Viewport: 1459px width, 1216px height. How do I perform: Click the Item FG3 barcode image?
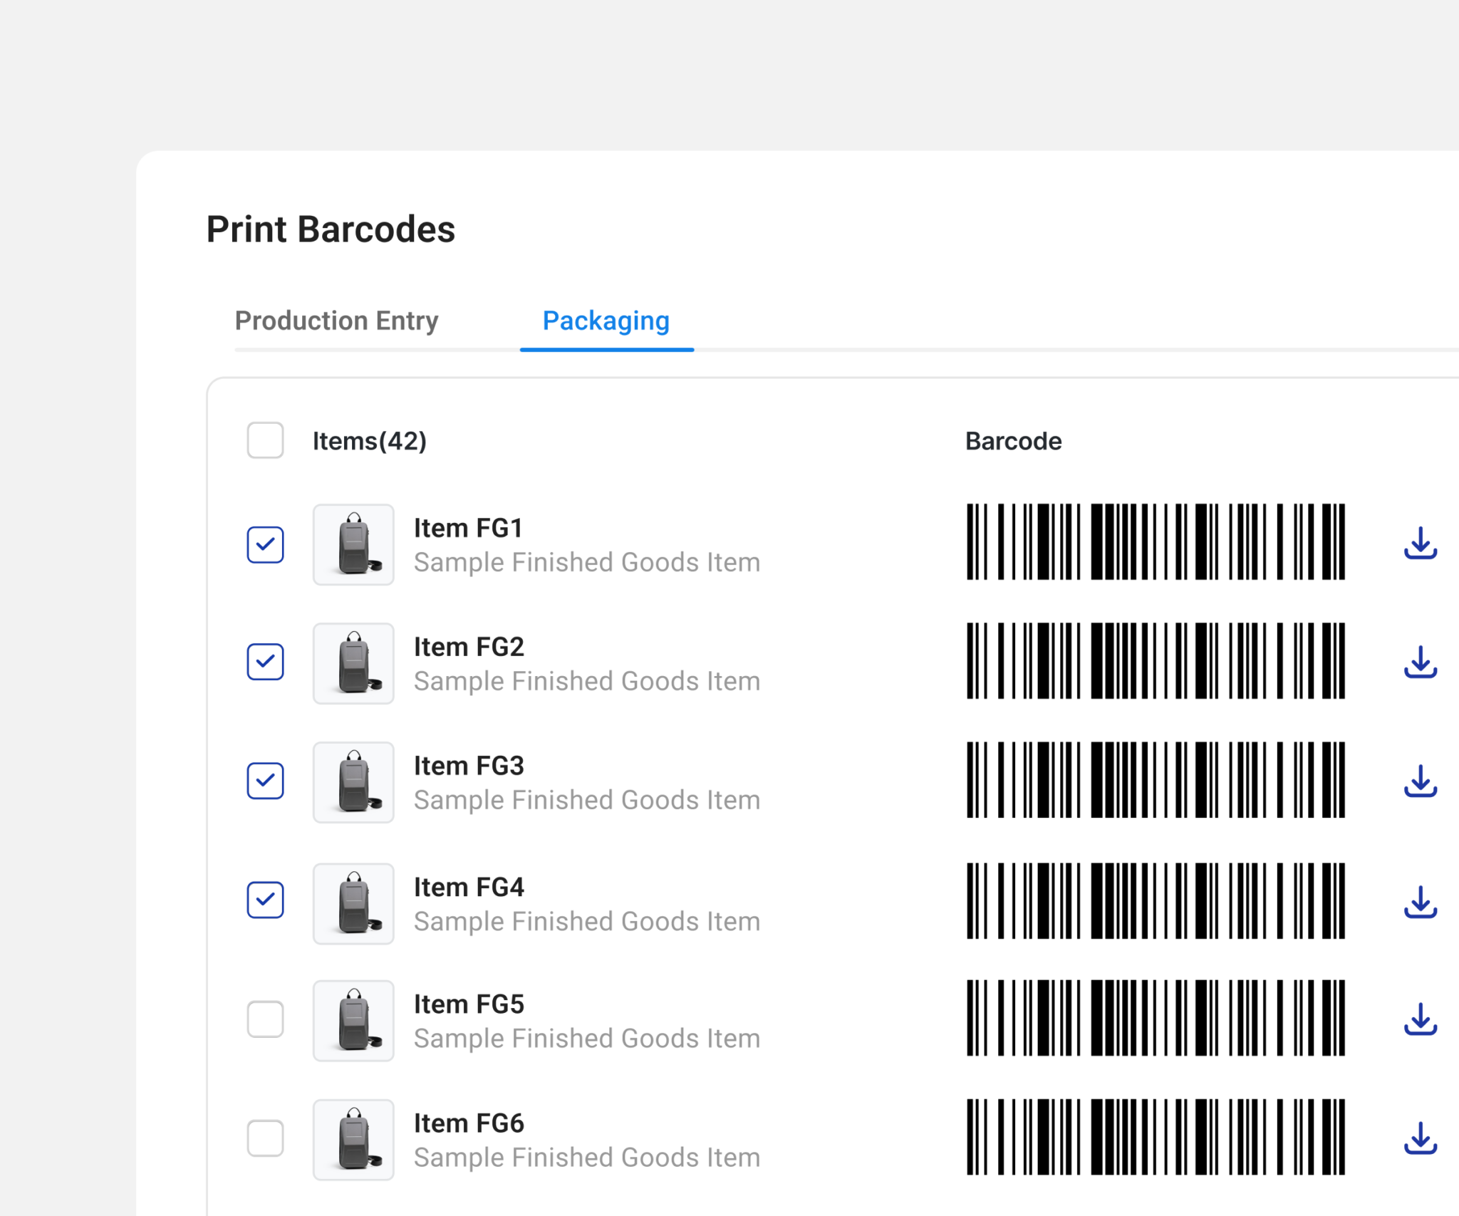coord(1155,779)
